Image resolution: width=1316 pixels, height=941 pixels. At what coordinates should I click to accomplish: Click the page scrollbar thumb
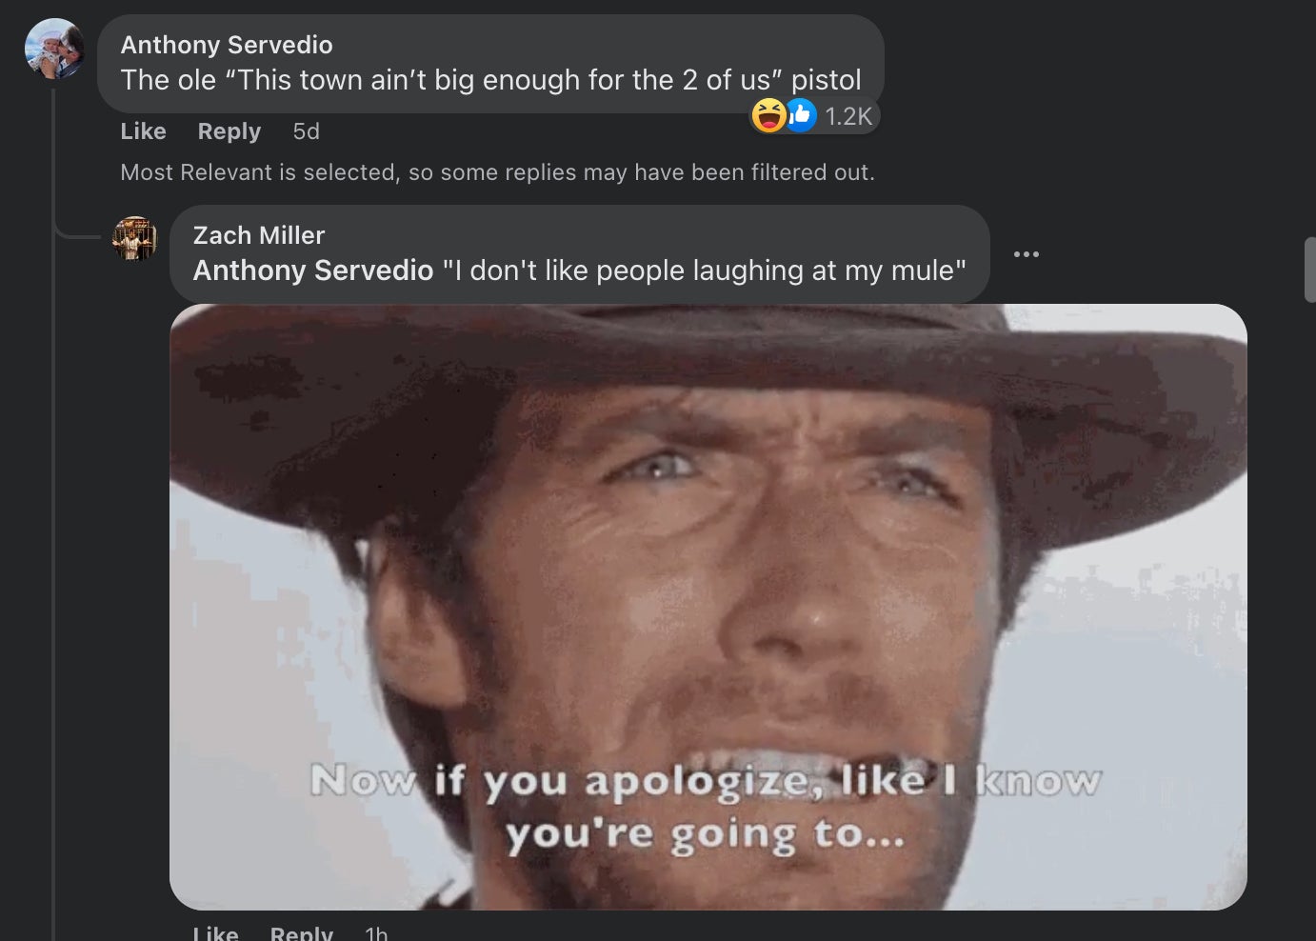coord(1309,270)
